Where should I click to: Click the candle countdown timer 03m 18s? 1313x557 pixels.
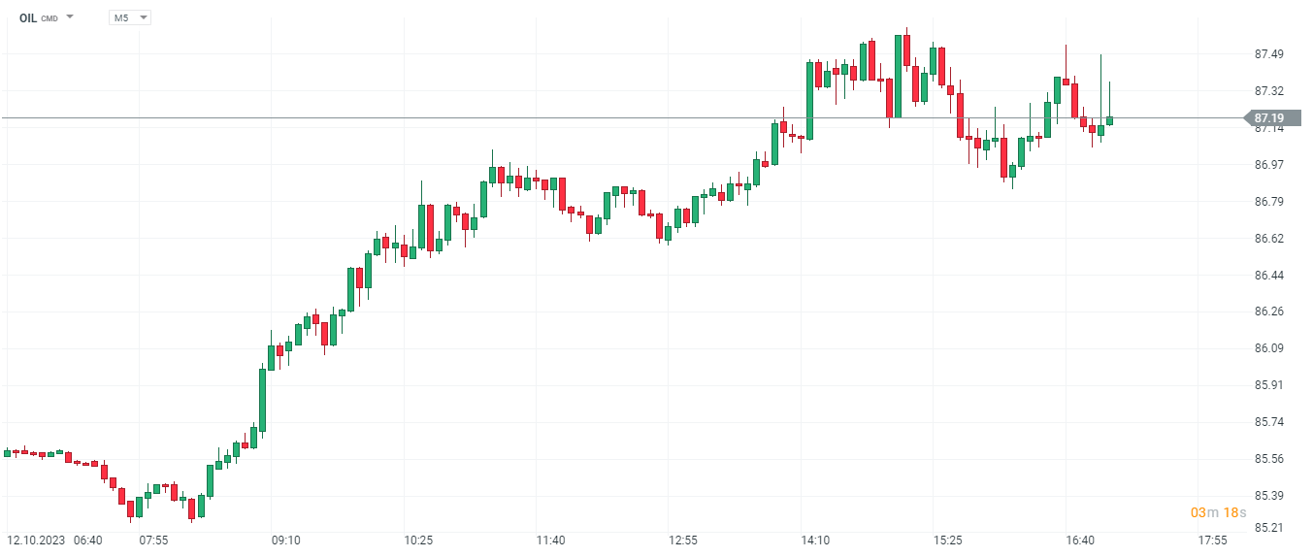pyautogui.click(x=1218, y=512)
